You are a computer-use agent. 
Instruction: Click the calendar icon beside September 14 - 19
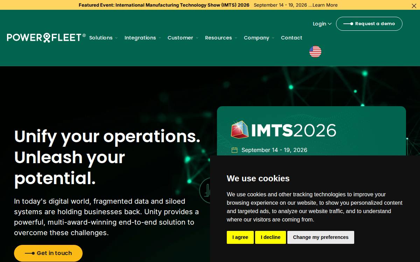234,150
